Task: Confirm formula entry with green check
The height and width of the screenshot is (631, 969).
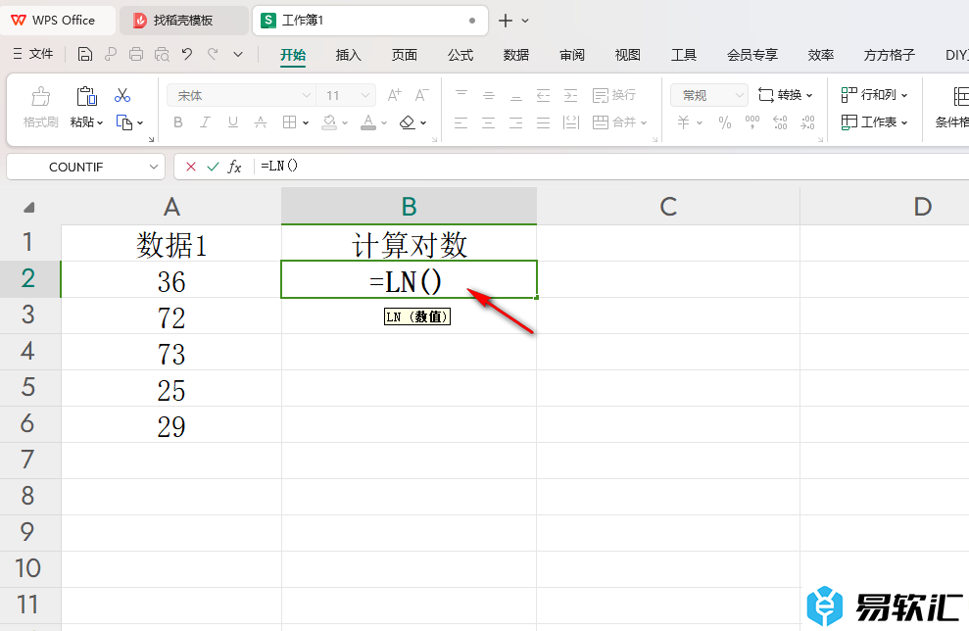Action: pos(213,167)
